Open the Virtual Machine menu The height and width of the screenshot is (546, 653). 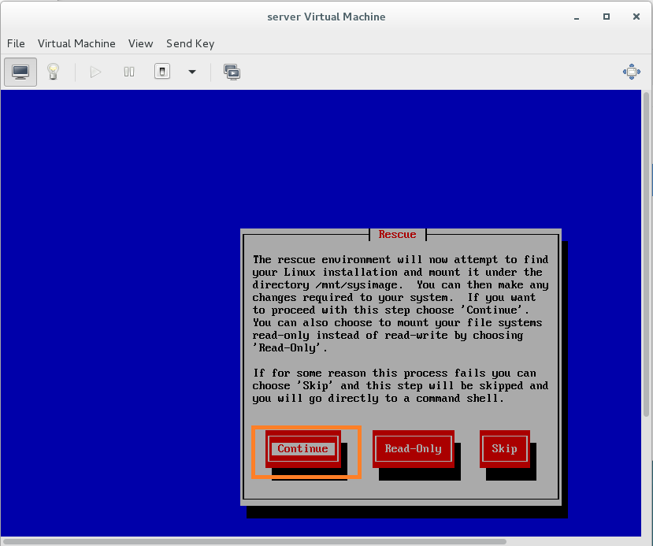pyautogui.click(x=76, y=43)
